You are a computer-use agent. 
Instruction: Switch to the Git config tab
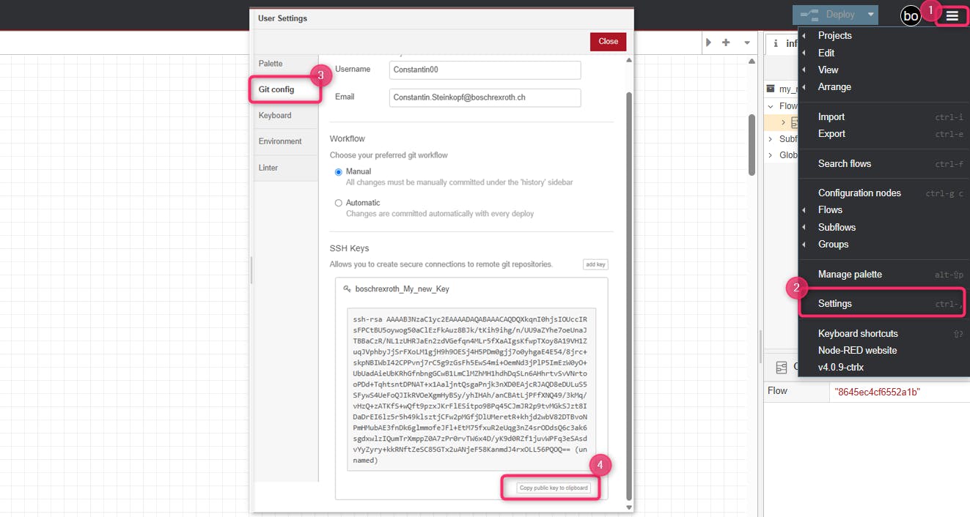click(276, 89)
